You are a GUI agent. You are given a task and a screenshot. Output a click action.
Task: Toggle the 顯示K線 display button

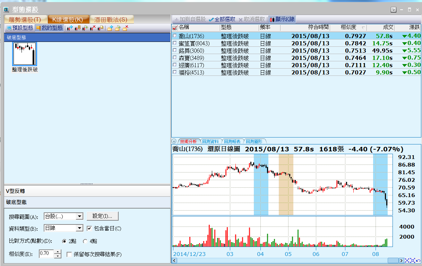tap(282, 19)
